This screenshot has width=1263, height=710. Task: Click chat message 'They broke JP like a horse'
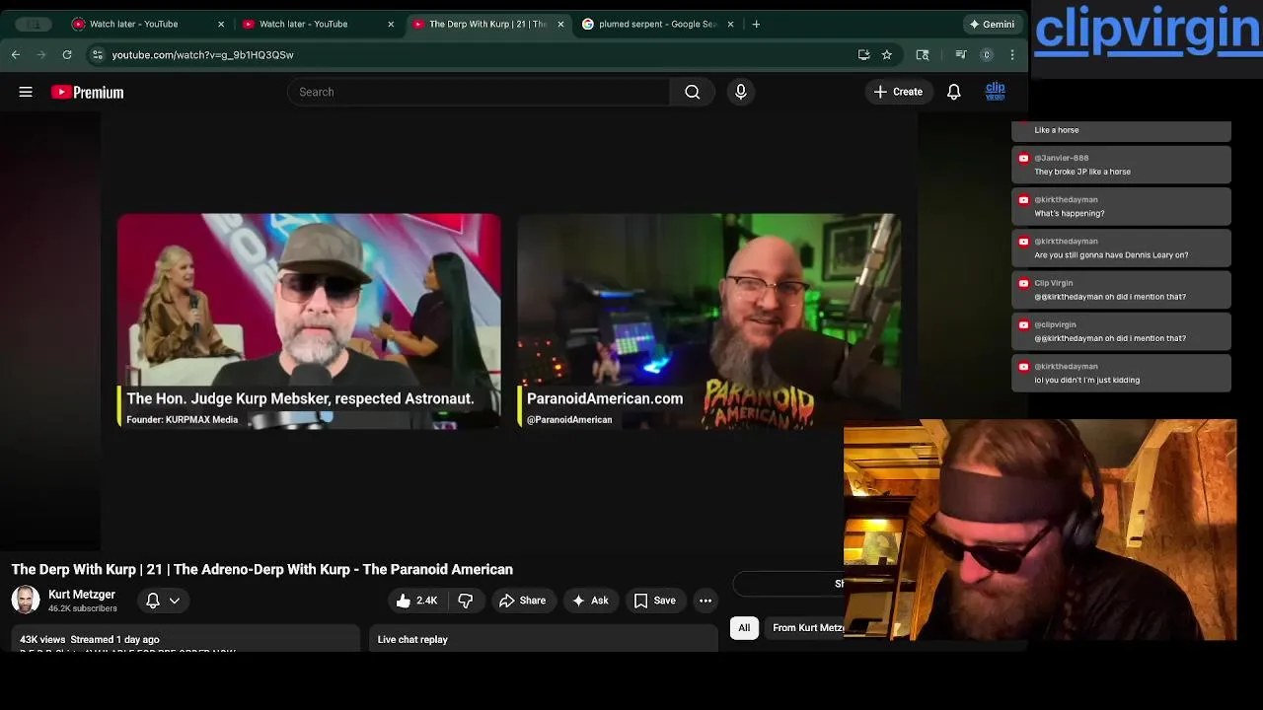(1121, 165)
